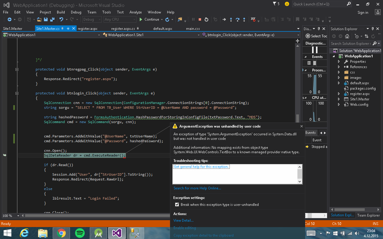The width and height of the screenshot is (383, 239).
Task: Open the Tools menu
Action: [x=107, y=12]
